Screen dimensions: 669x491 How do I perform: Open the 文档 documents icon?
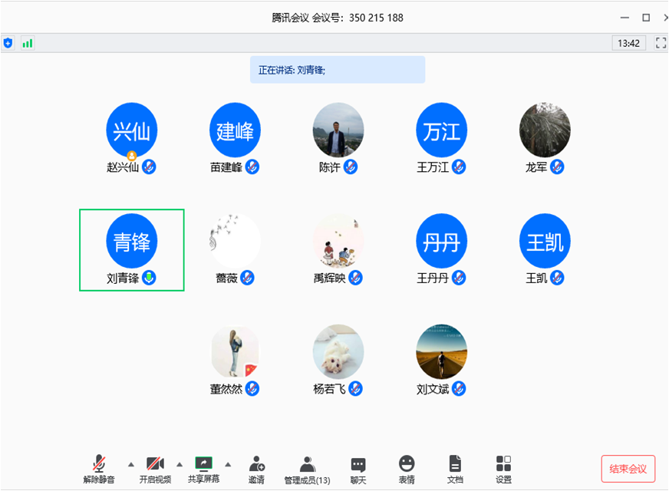455,463
